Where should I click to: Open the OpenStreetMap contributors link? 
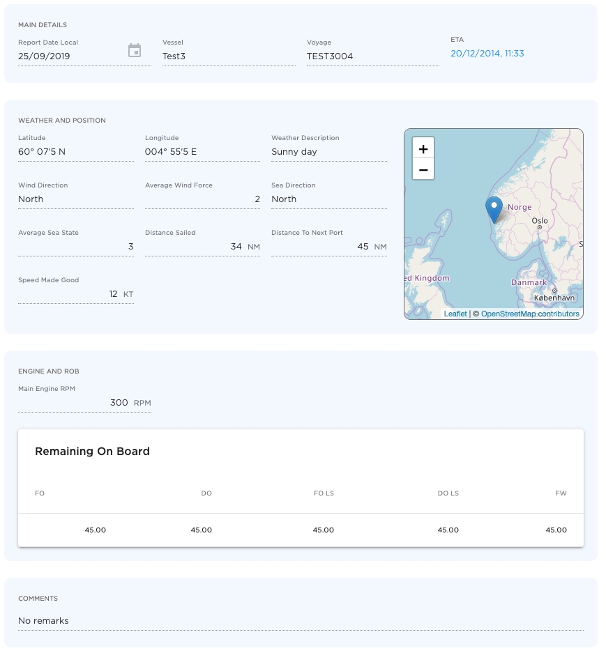pos(530,314)
